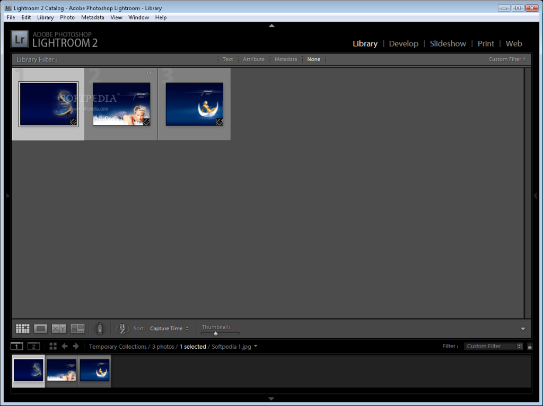
Task: Open the Sort Capture Time dropdown
Action: pyautogui.click(x=169, y=329)
